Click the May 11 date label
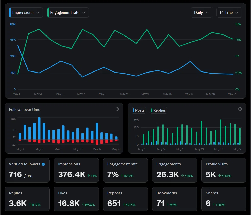Viewport: 251px width, 215px height. point(124,94)
